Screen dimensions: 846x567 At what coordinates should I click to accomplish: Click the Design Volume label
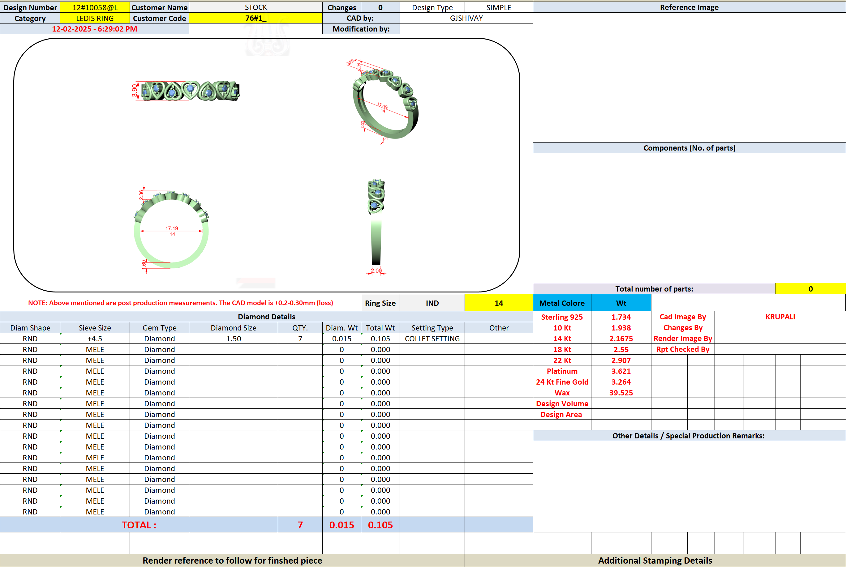562,404
